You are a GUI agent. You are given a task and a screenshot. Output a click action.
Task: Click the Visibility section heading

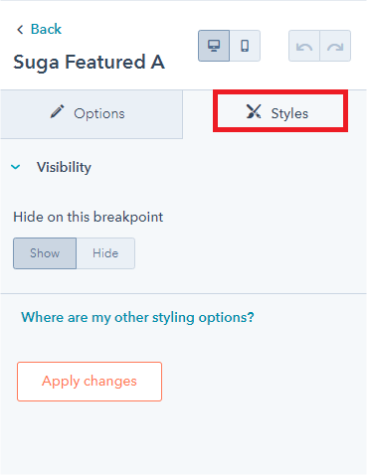pos(64,167)
